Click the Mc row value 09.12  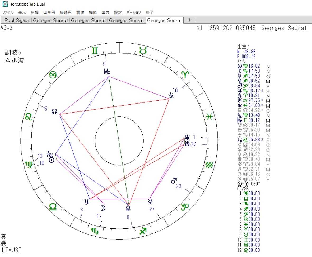pyautogui.click(x=254, y=120)
